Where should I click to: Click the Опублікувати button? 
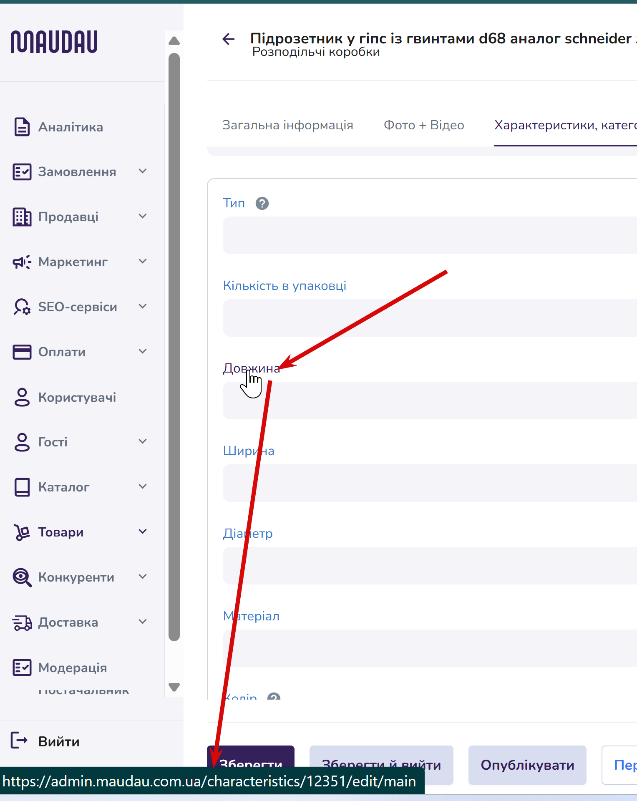(527, 765)
